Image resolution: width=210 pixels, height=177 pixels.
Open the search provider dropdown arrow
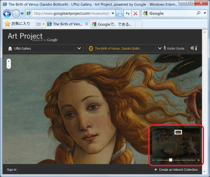pyautogui.click(x=205, y=13)
